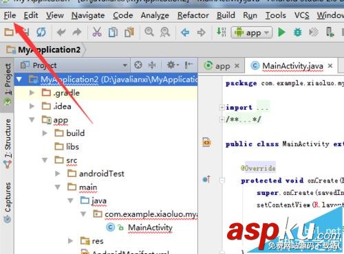Open the Code menu

coord(123,15)
